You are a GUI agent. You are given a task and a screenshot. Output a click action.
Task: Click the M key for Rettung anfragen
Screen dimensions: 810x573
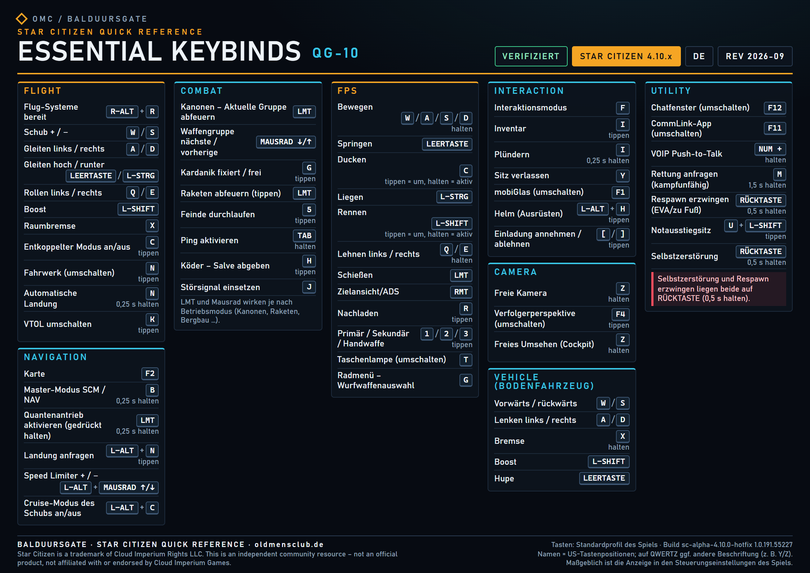click(780, 174)
